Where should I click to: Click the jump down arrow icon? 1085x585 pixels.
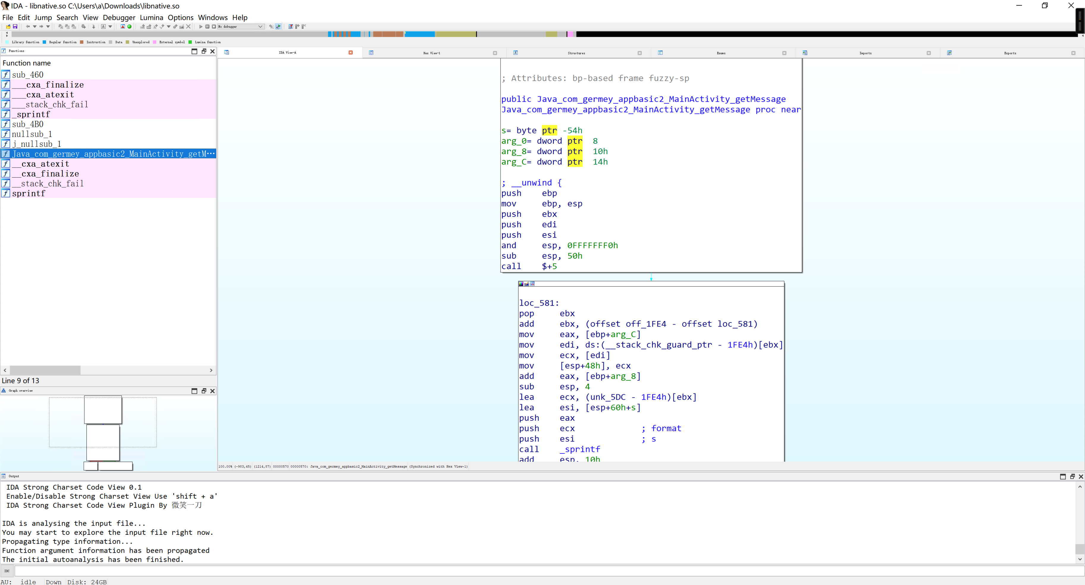(94, 26)
